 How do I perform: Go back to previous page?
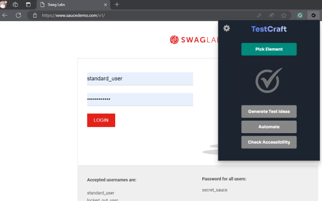pyautogui.click(x=5, y=16)
